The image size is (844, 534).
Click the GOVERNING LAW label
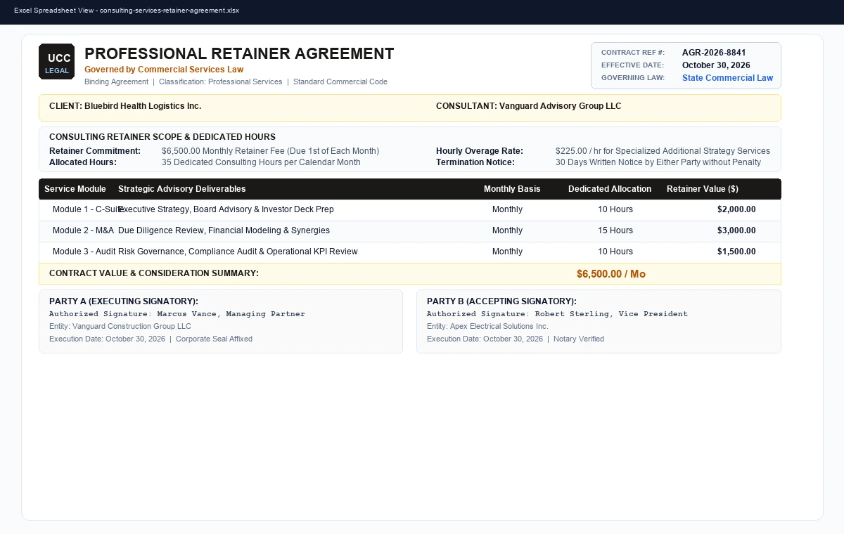pos(633,78)
